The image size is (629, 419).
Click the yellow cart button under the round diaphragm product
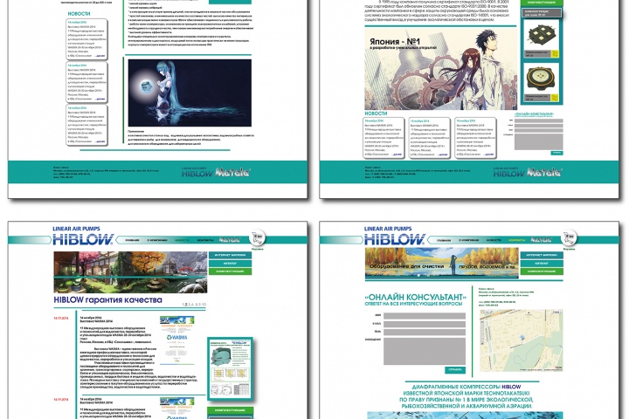point(556,98)
